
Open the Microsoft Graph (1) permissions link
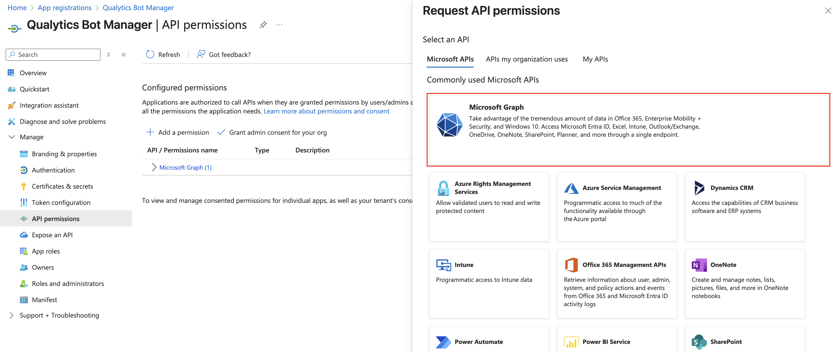click(x=185, y=168)
